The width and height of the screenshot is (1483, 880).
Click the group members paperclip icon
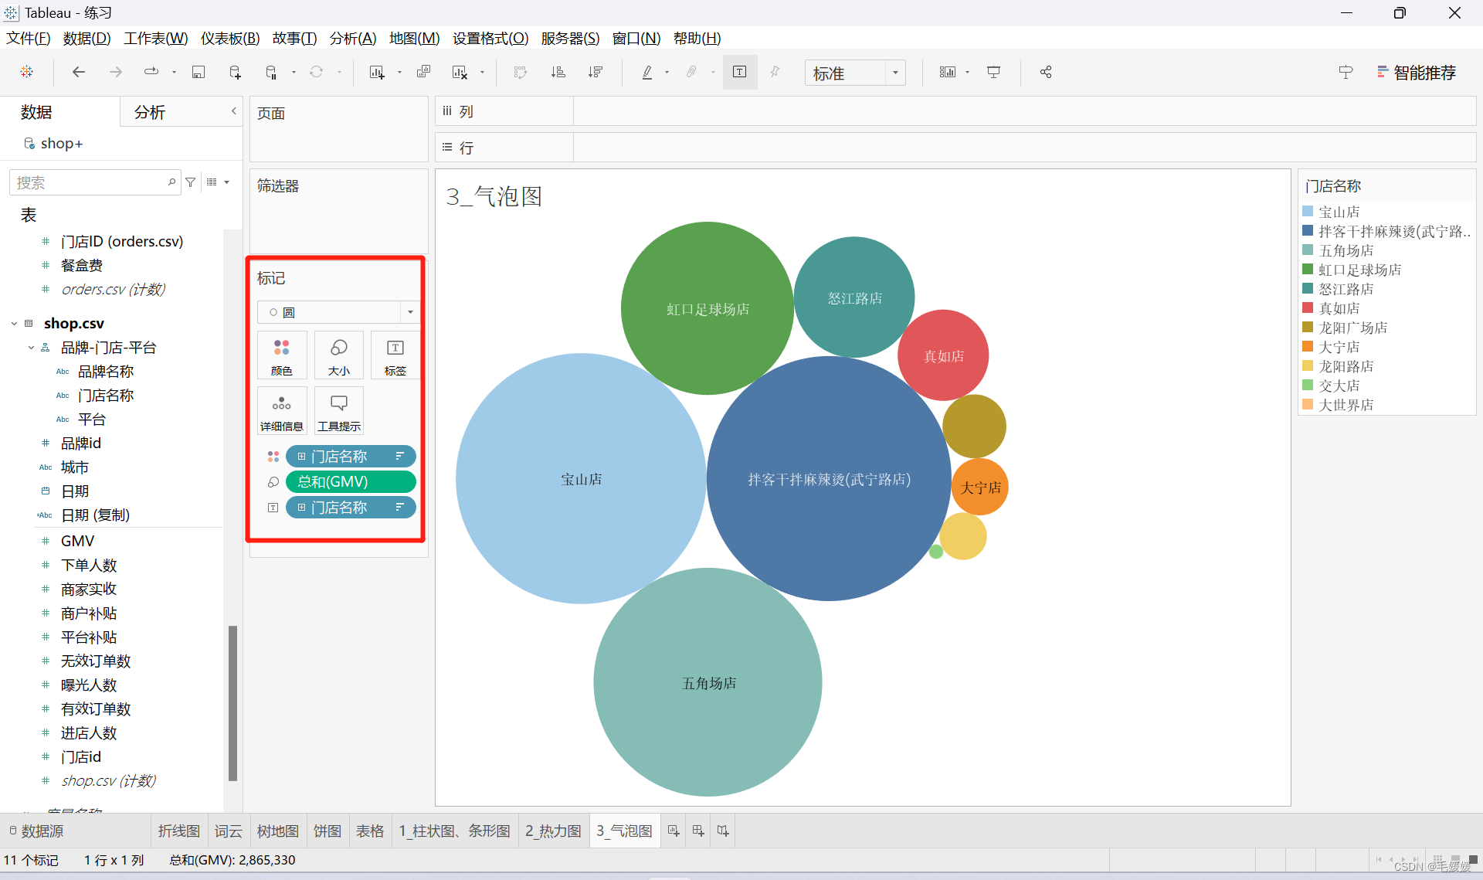point(692,72)
